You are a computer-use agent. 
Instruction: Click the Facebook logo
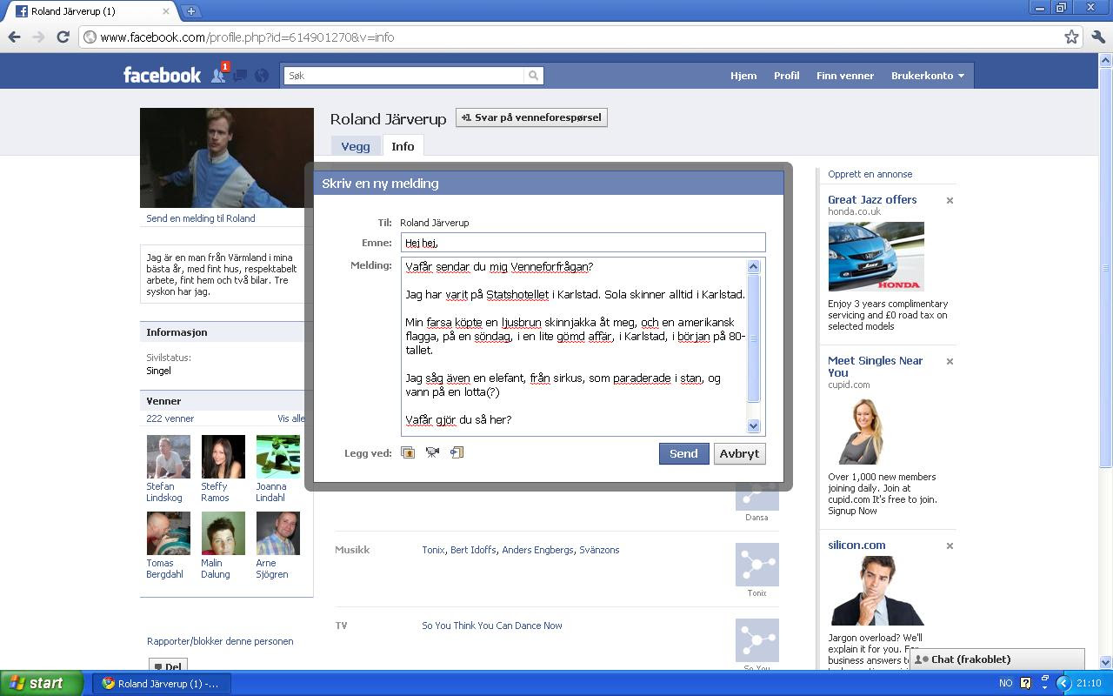click(x=162, y=75)
